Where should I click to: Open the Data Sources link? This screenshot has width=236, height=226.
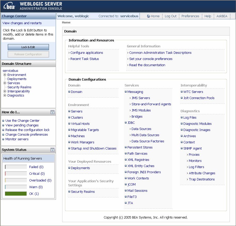click(x=141, y=129)
